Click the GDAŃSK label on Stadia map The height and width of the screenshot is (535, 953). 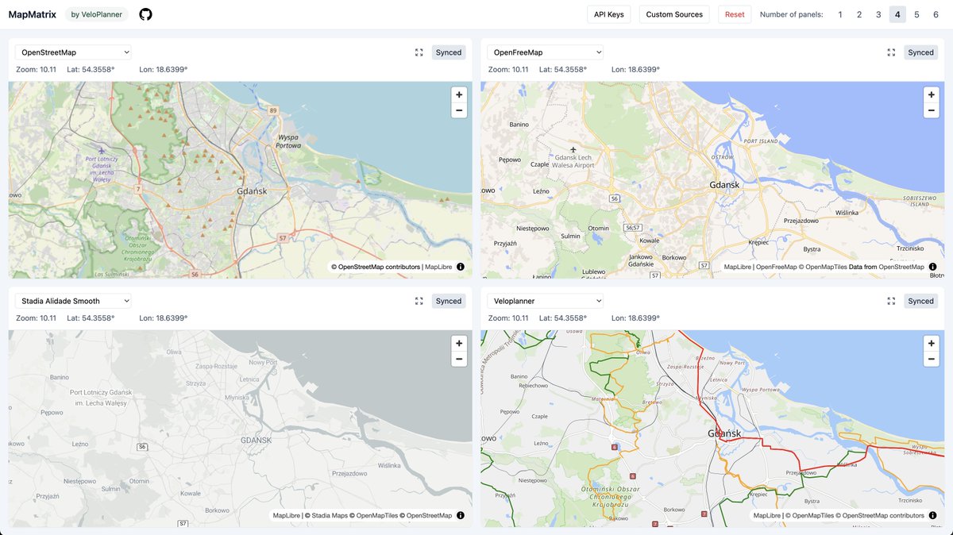coord(257,440)
